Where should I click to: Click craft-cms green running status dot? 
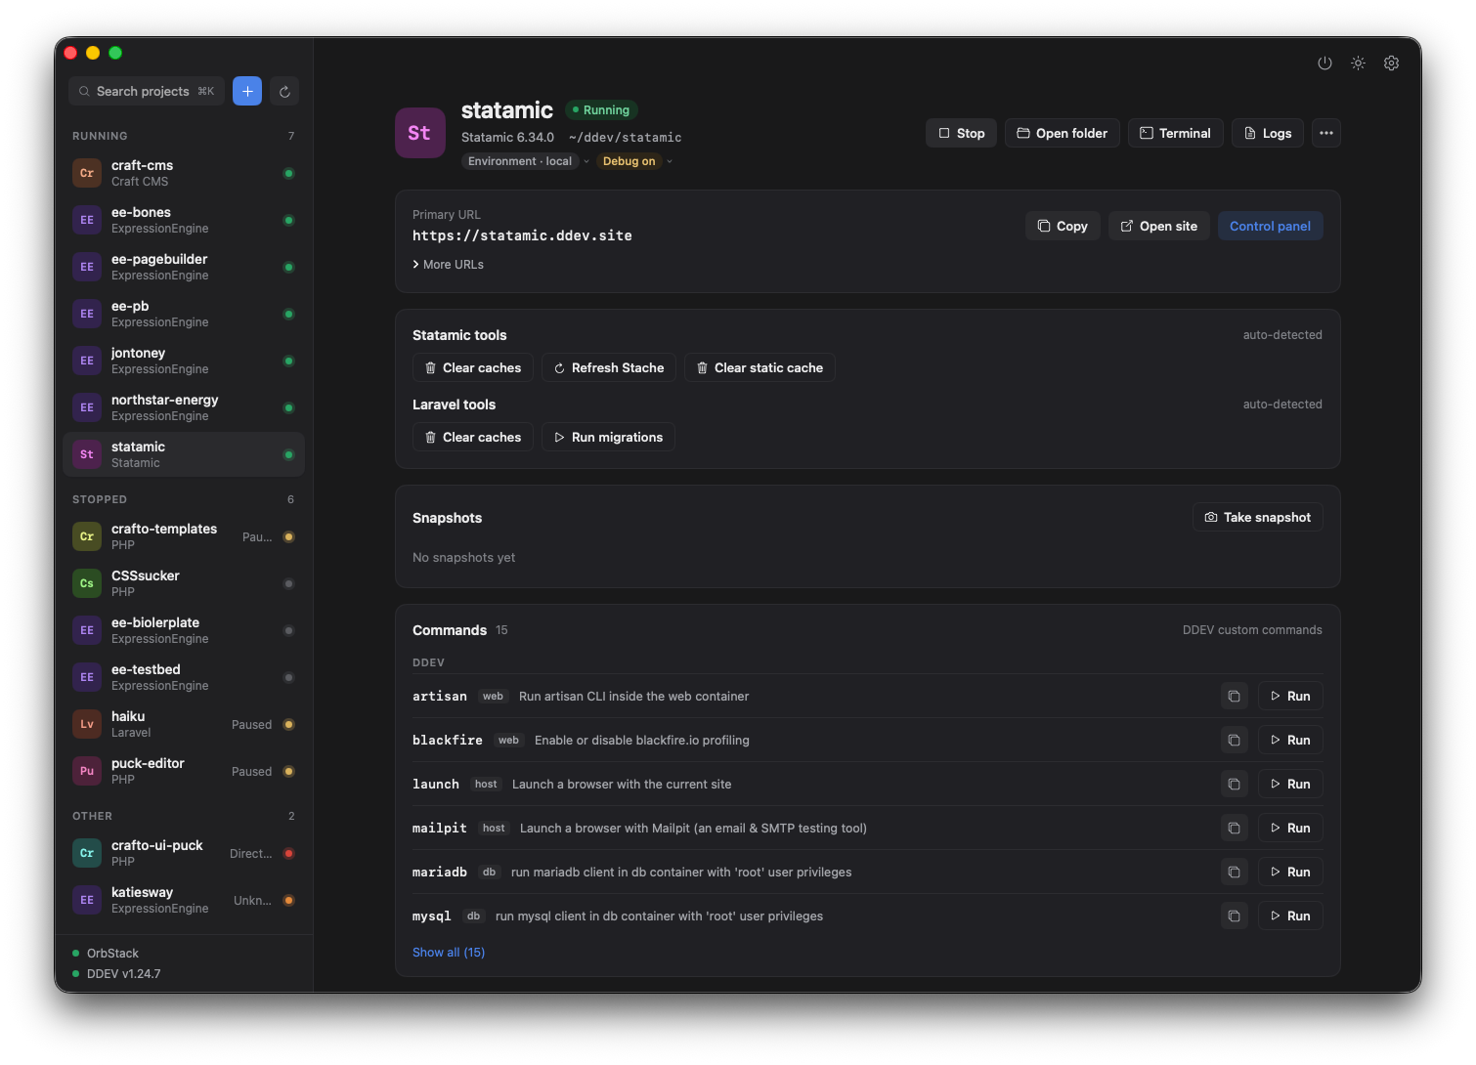(x=288, y=173)
